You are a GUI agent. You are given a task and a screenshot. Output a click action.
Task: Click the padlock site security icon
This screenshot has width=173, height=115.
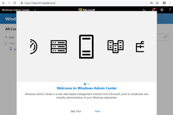click(x=22, y=3)
